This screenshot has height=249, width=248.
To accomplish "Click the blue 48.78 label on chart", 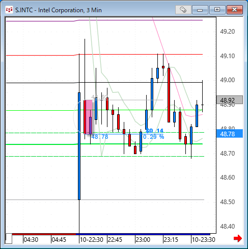I will (100, 137).
